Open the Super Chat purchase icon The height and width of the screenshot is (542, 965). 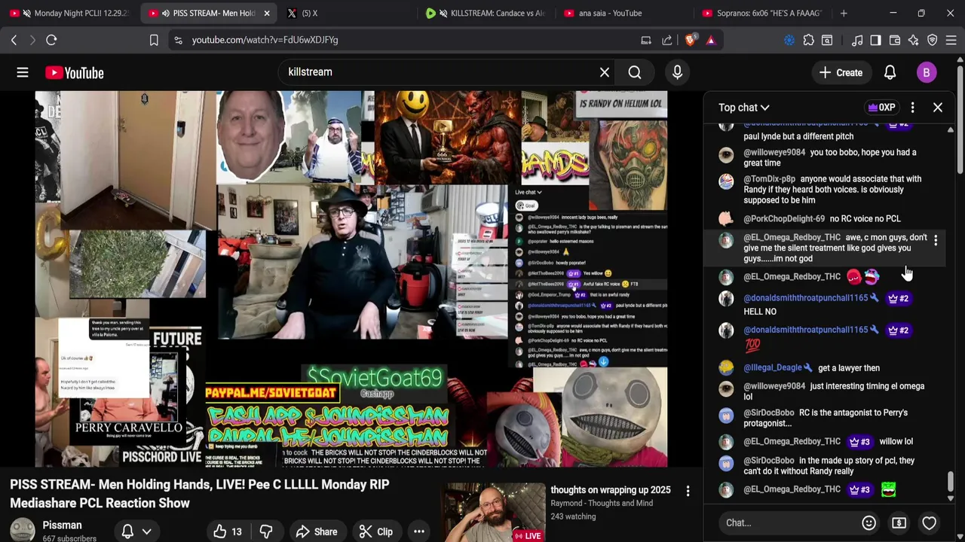[x=899, y=522]
